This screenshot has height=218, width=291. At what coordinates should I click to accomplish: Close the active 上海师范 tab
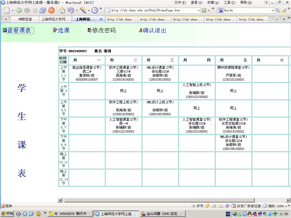[101, 19]
